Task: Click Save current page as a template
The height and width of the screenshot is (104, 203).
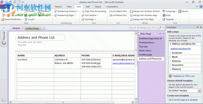Action: (x=183, y=100)
